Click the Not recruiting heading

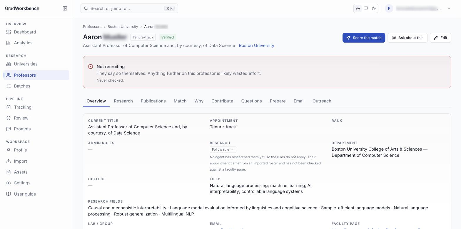[x=111, y=67]
